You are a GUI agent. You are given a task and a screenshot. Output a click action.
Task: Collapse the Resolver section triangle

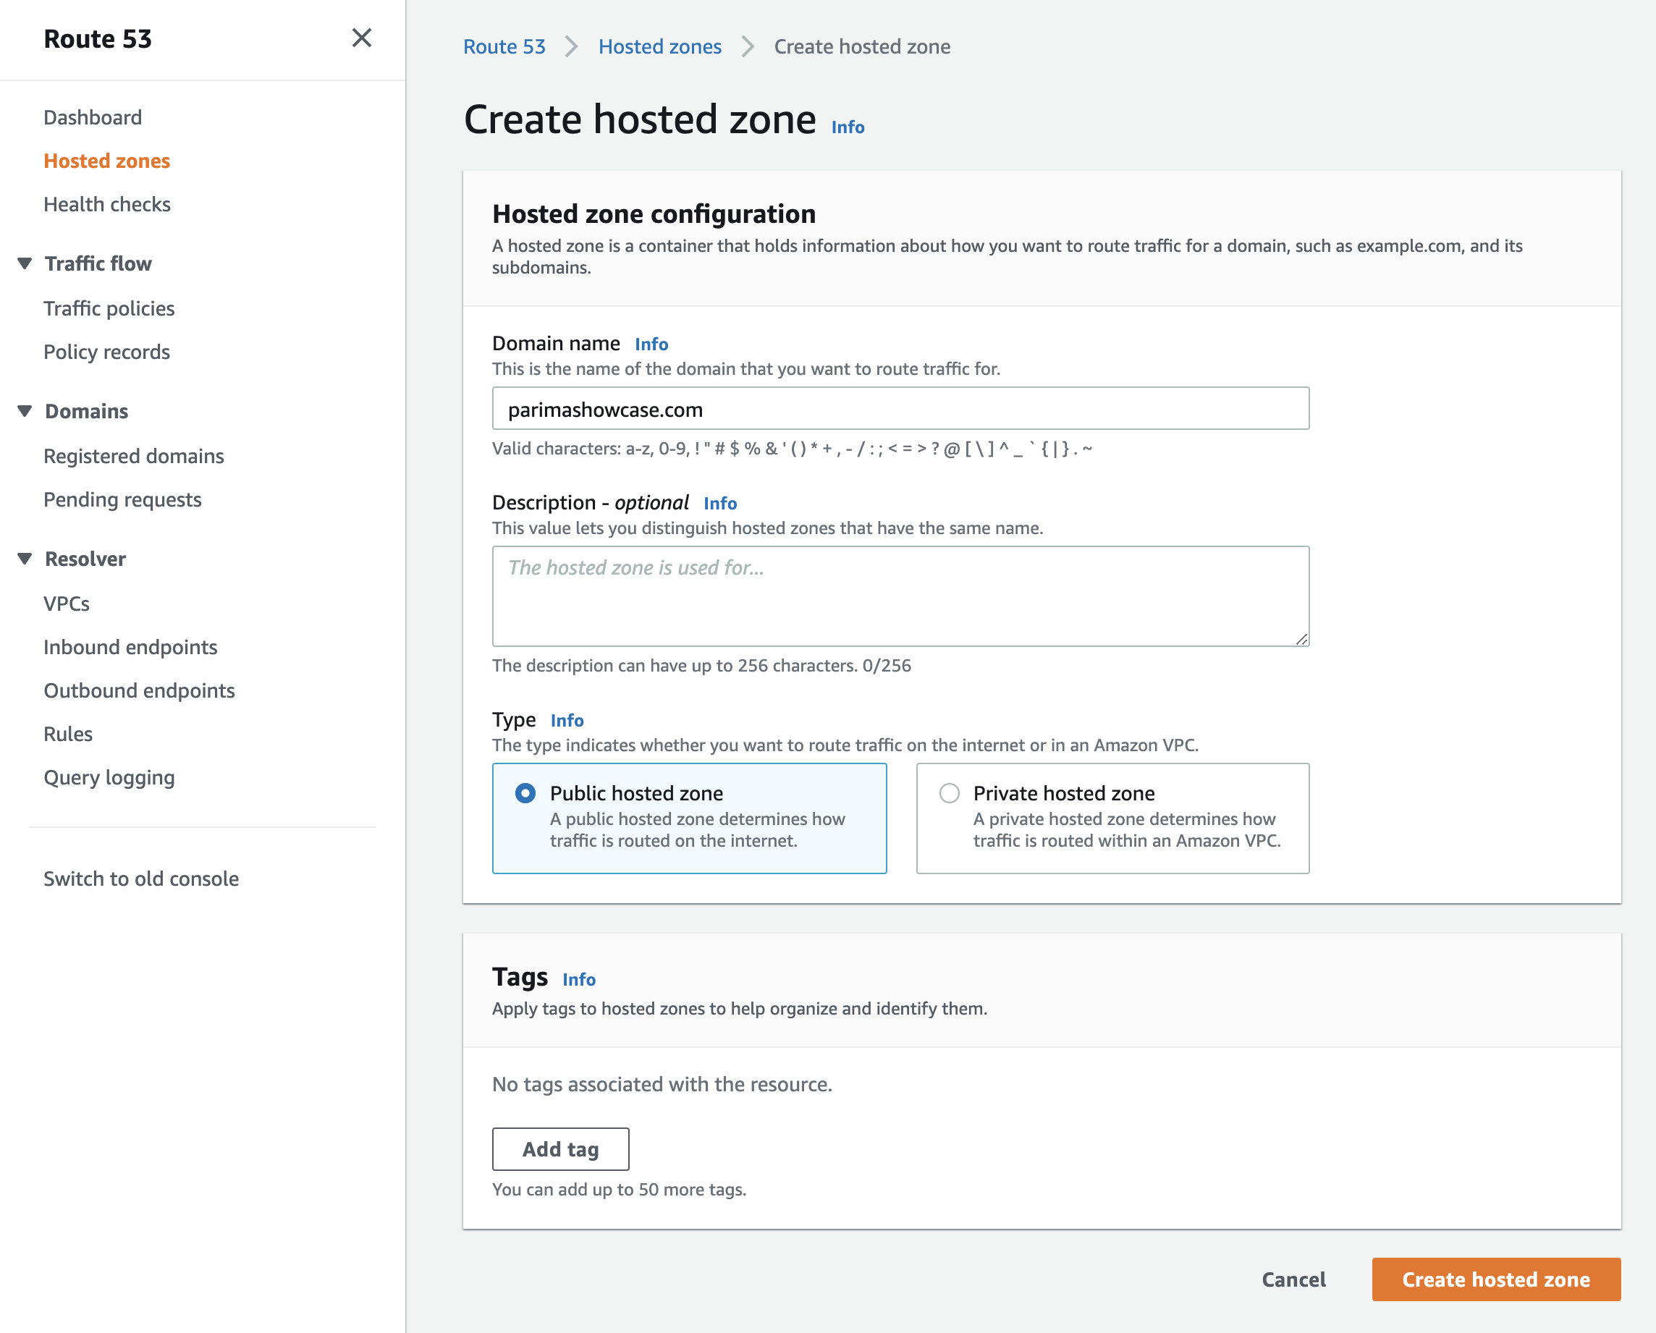(25, 558)
